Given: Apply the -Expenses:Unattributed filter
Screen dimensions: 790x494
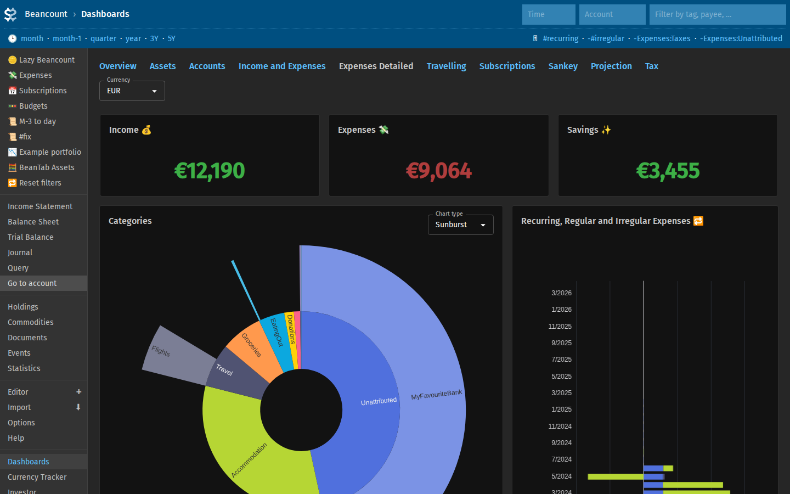Looking at the screenshot, I should click(741, 38).
